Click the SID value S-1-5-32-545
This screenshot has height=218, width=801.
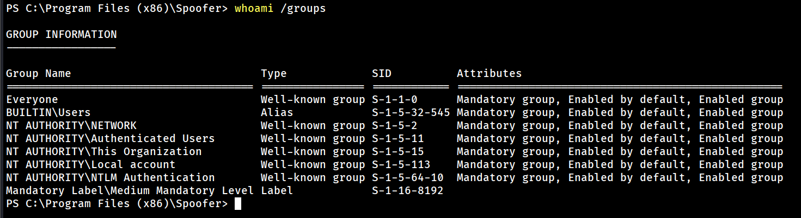click(x=411, y=113)
